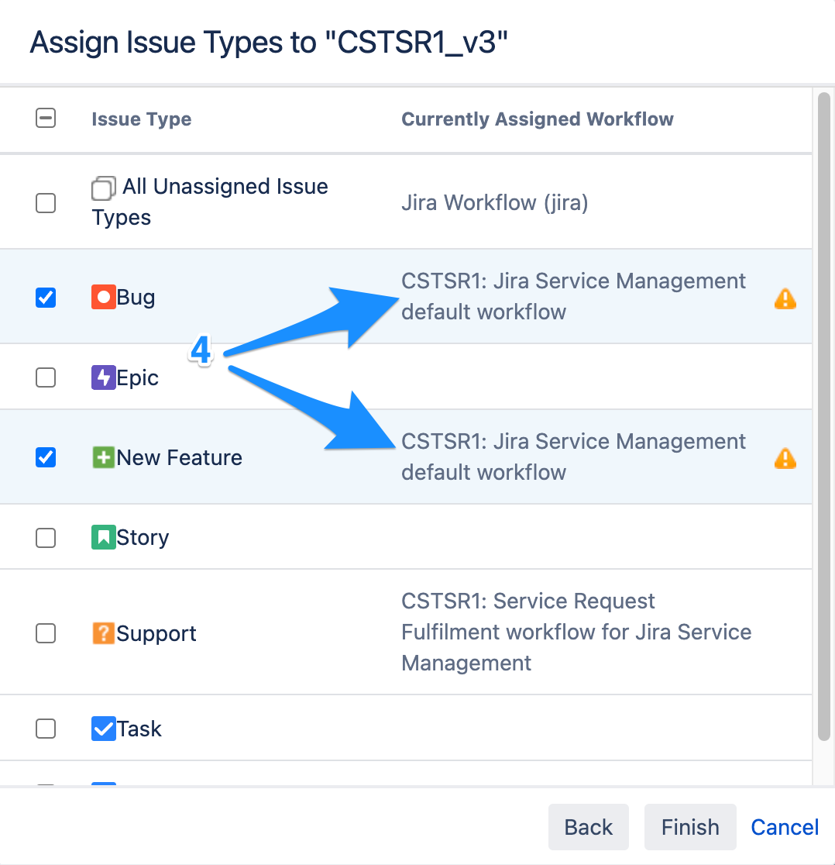This screenshot has width=835, height=865.
Task: Click the 'All Unassigned Issue Types' label
Action: coord(209,202)
